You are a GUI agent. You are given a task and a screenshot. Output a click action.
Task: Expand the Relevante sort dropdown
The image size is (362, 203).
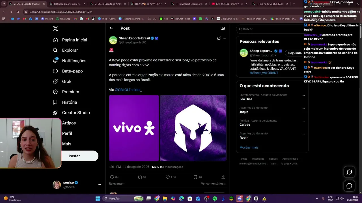[117, 184]
